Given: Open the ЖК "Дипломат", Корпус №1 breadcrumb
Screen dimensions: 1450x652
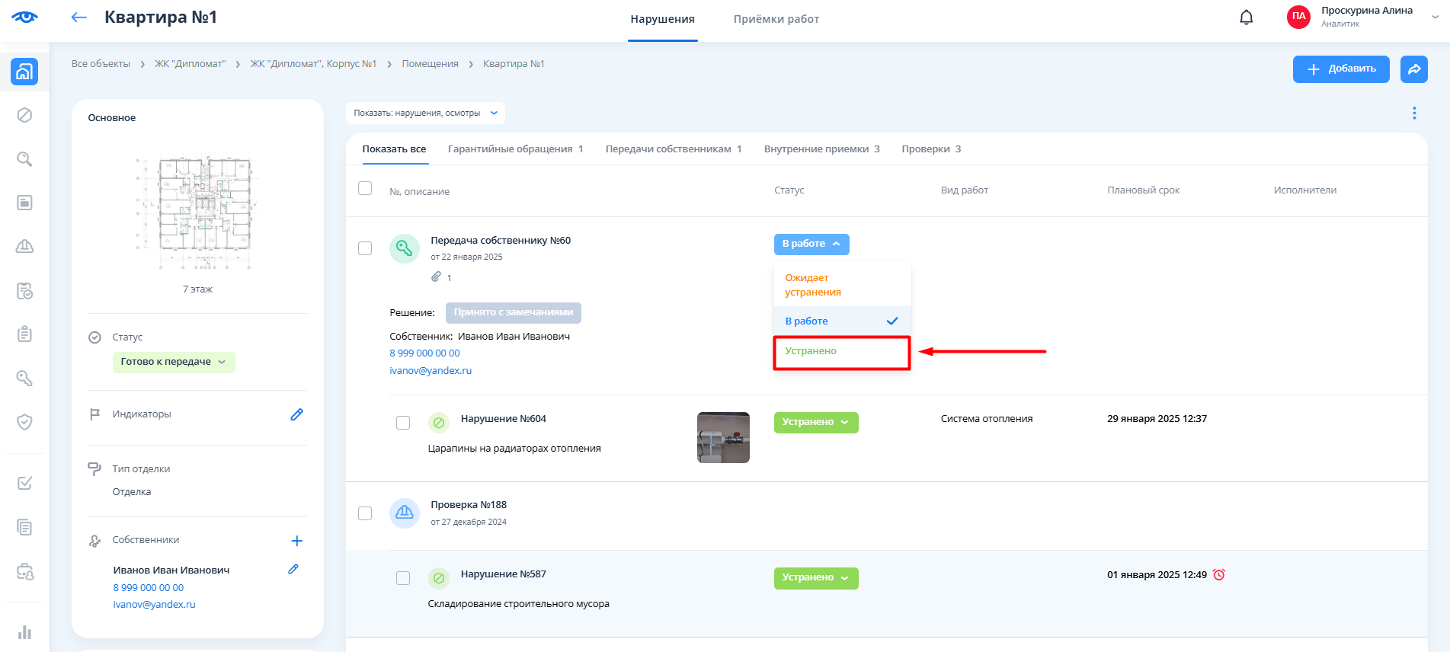Looking at the screenshot, I should (x=313, y=64).
